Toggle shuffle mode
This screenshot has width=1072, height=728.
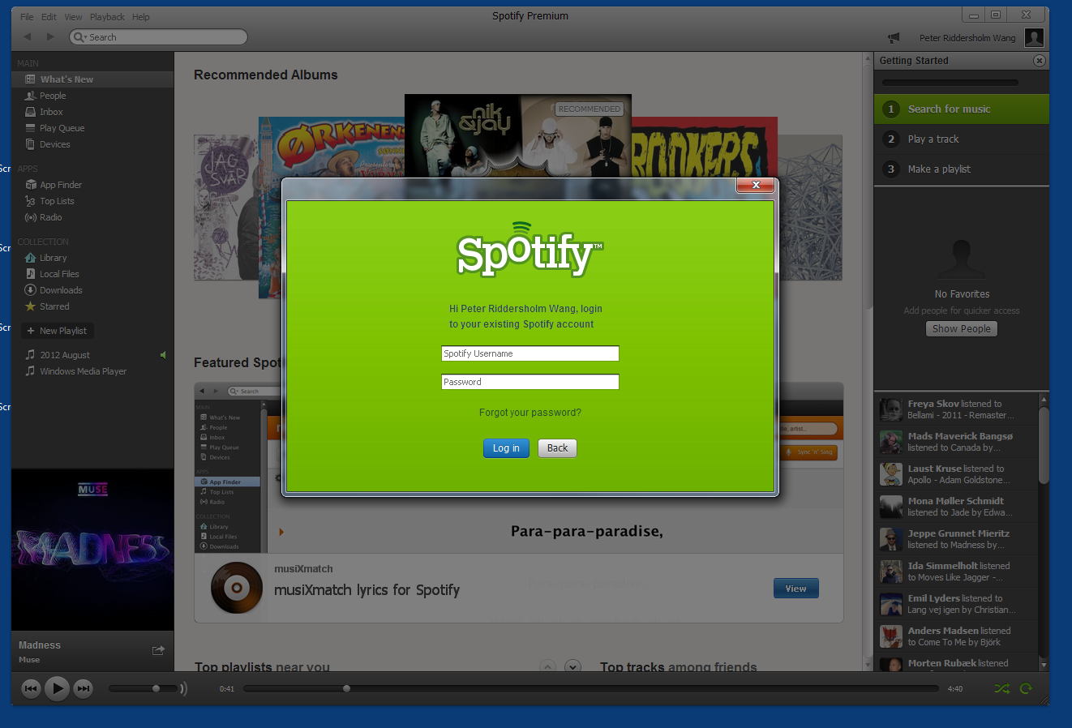tap(1002, 688)
